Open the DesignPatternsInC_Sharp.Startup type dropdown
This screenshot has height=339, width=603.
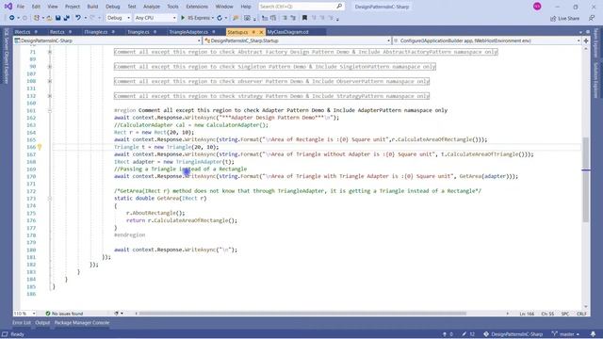pos(298,40)
